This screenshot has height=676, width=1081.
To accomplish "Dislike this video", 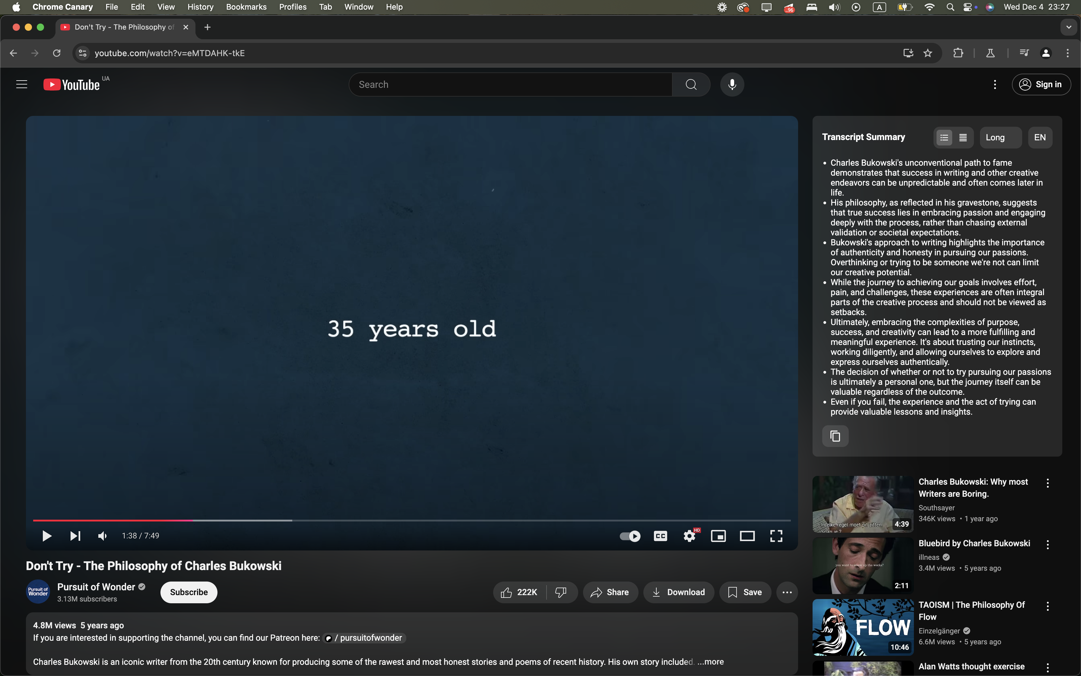I will point(561,592).
